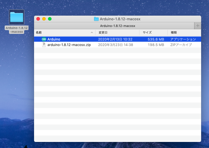The height and width of the screenshot is (148, 209).
Task: Sort by サイズ column header
Action: tap(153, 32)
